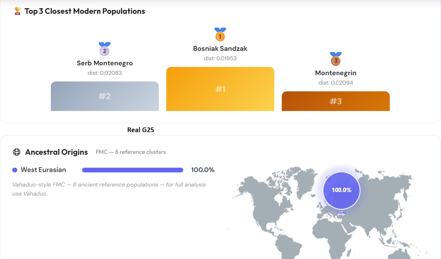This screenshot has width=441, height=259.
Task: Click the FMC 8 reference clusters subtitle
Action: [x=131, y=152]
